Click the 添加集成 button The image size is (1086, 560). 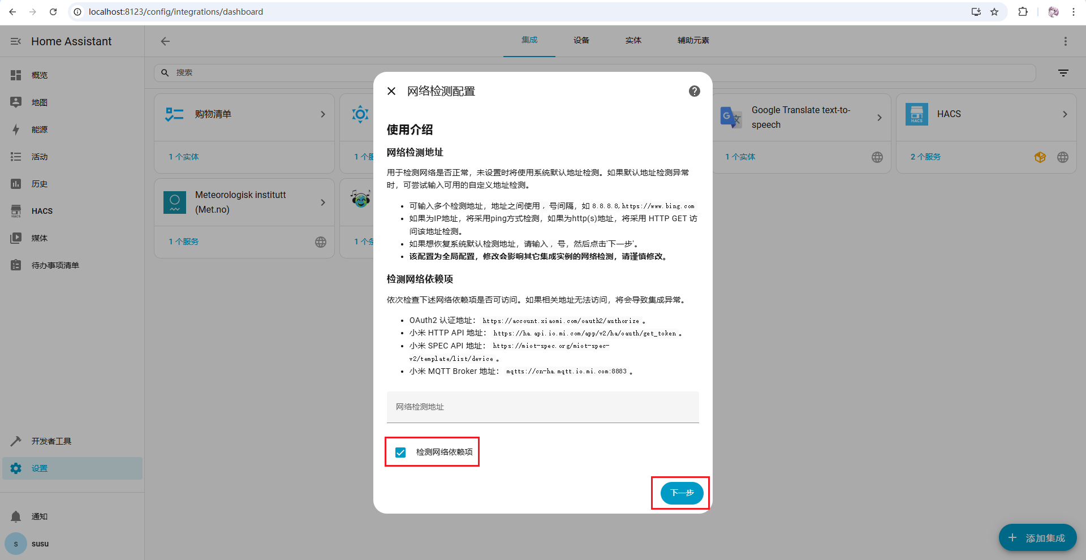coord(1037,538)
